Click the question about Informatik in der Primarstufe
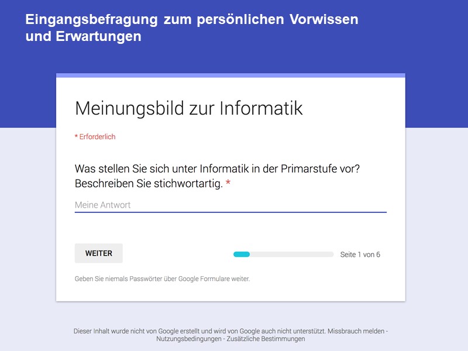The image size is (468, 351). click(216, 168)
